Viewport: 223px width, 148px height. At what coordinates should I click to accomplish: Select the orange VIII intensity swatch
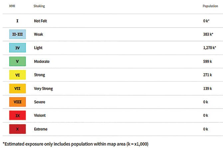17,102
